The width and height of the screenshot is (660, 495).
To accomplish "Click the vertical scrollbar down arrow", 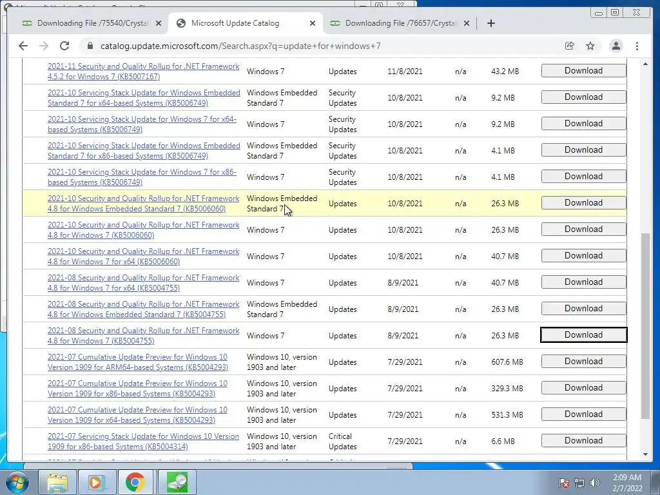I will click(645, 454).
